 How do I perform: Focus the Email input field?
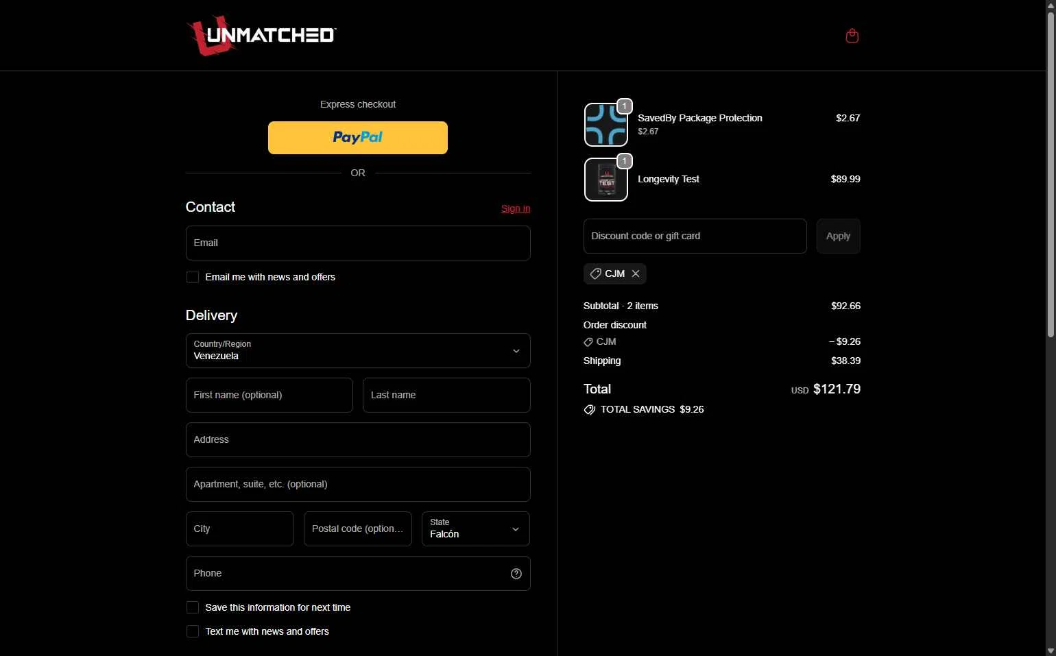point(358,243)
